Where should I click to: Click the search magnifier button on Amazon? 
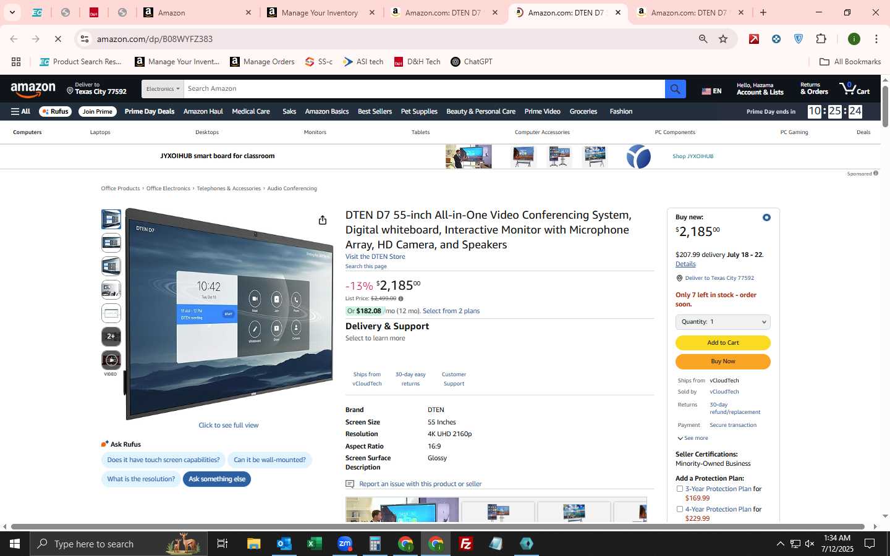(x=675, y=89)
